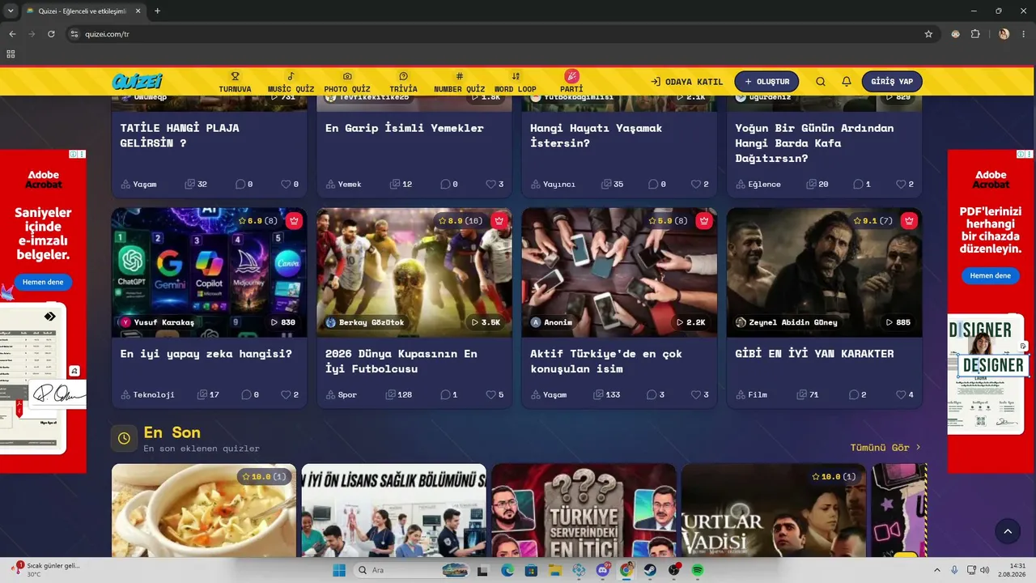View site information icon in the address bar
The image size is (1036, 583).
pyautogui.click(x=74, y=34)
